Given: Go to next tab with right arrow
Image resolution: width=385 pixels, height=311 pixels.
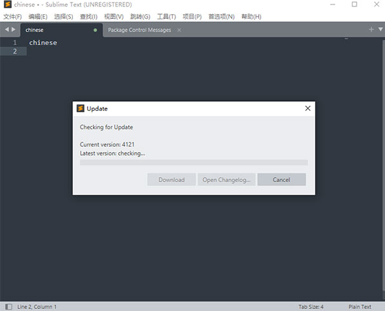Looking at the screenshot, I should click(x=14, y=30).
